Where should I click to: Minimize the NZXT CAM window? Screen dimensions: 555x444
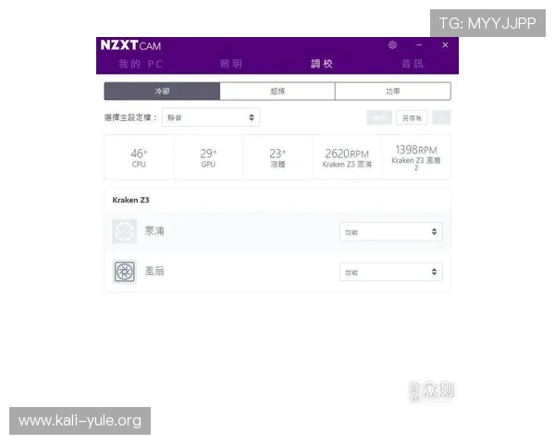(x=419, y=45)
